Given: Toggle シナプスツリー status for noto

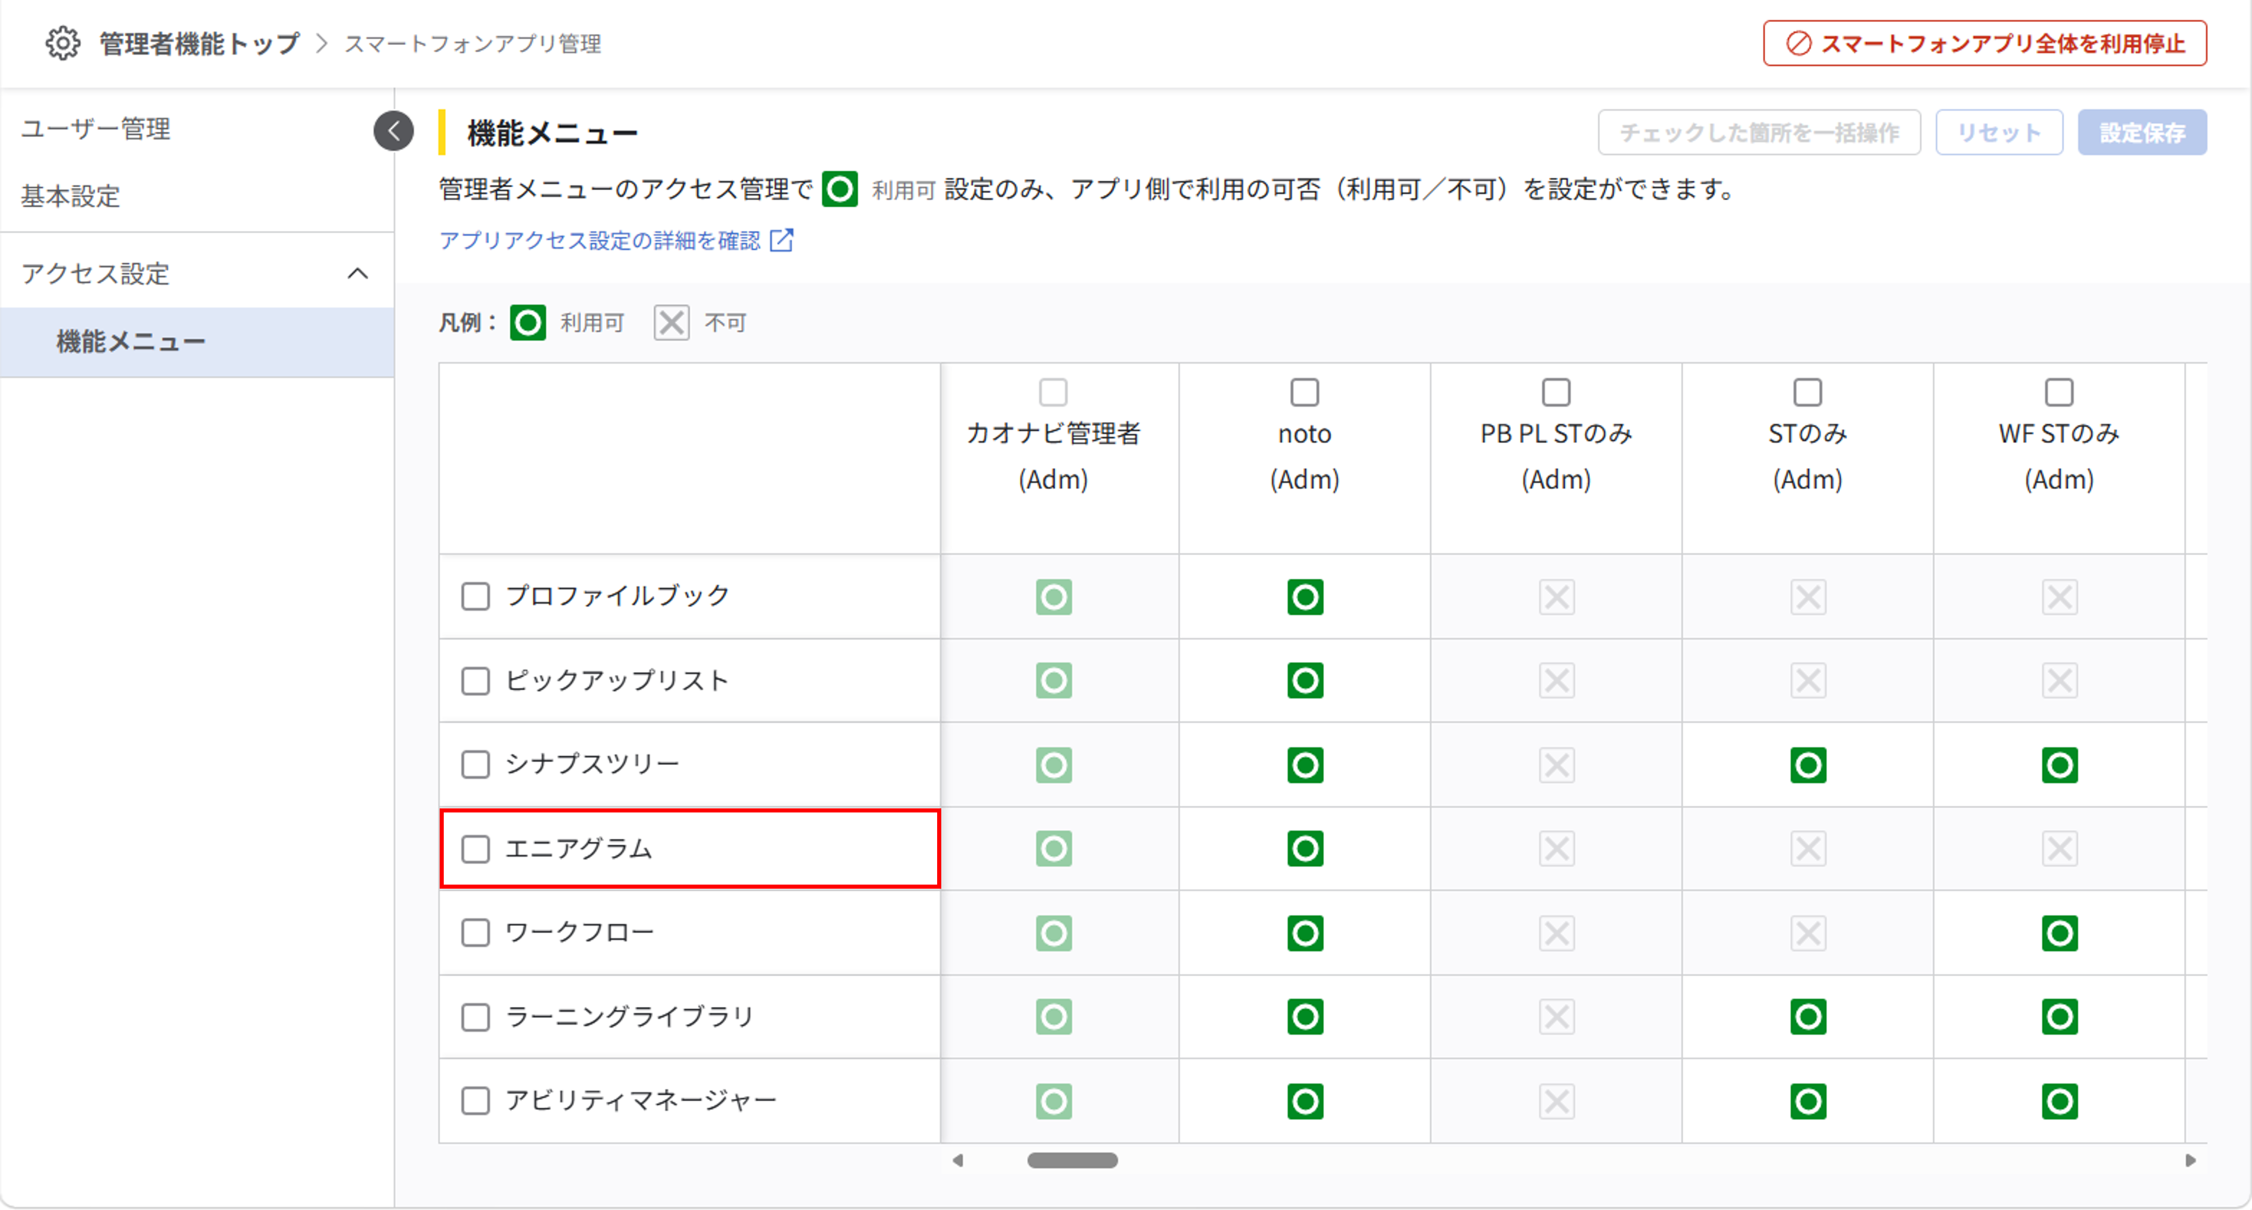Looking at the screenshot, I should (x=1304, y=765).
